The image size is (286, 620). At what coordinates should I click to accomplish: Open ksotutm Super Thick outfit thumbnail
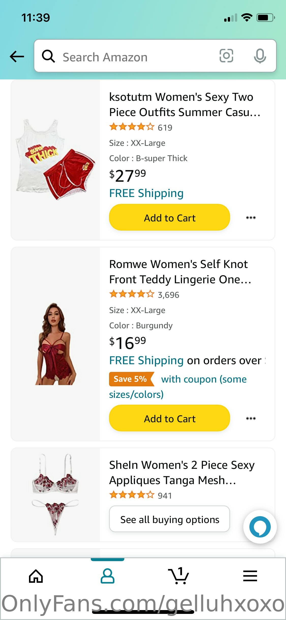pyautogui.click(x=55, y=160)
